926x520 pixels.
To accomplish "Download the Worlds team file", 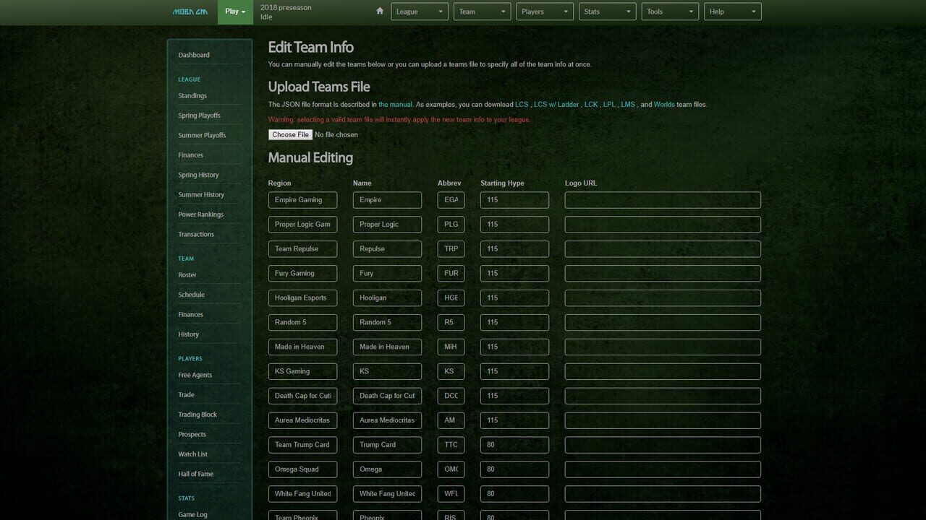I will 663,105.
